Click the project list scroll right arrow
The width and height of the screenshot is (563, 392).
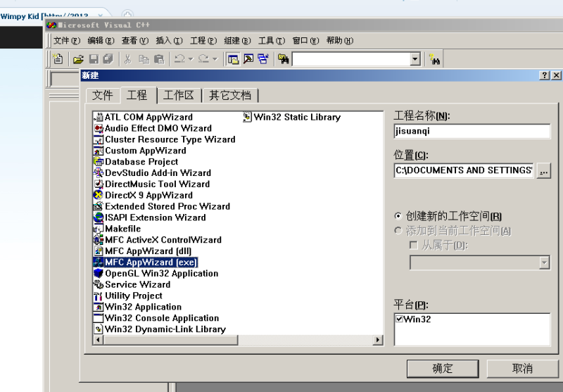(x=377, y=340)
